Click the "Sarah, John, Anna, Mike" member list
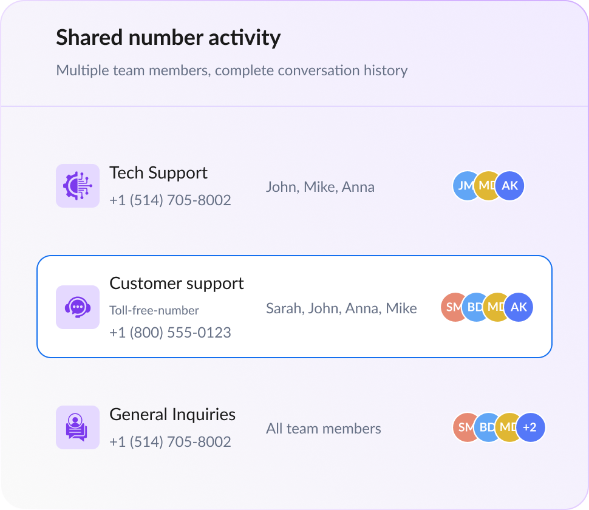Screen dimensions: 589x510 click(x=341, y=308)
